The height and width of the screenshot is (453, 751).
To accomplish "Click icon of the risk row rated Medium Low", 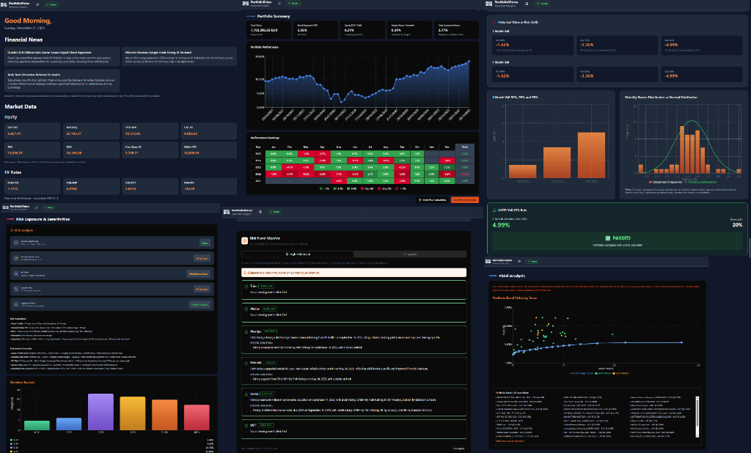I will (16, 273).
